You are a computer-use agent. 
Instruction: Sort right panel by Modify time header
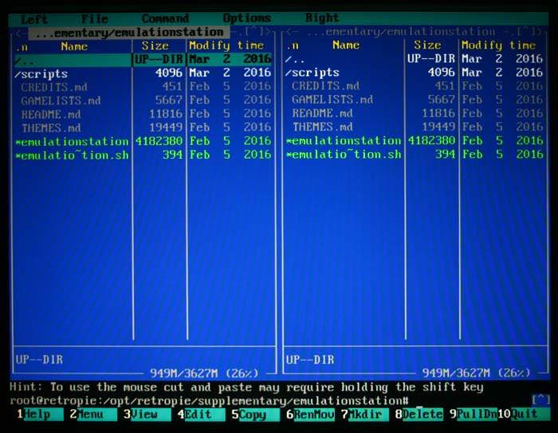coord(498,45)
